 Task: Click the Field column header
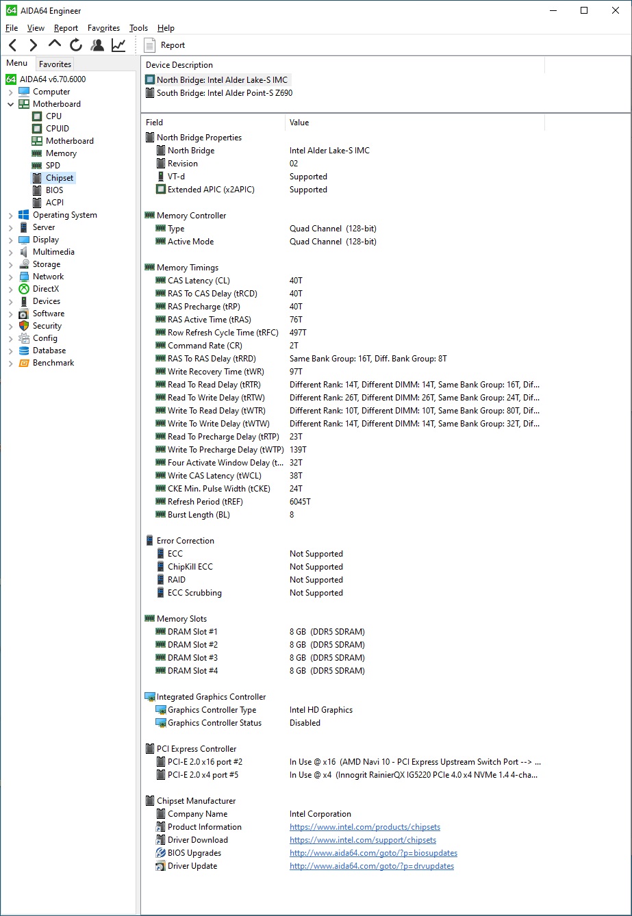(213, 123)
